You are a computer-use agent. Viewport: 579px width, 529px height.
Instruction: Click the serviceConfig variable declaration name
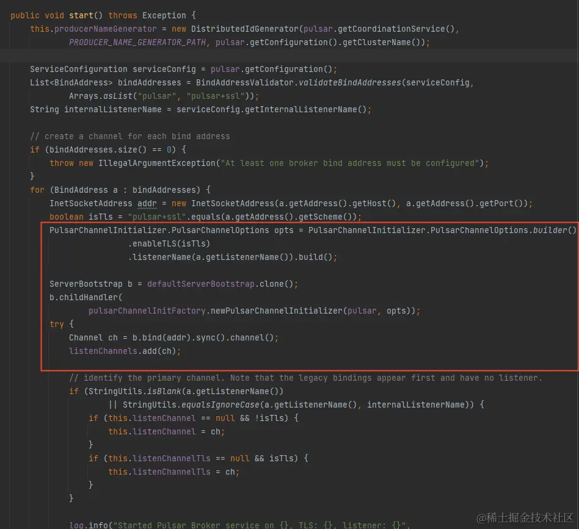click(x=164, y=70)
